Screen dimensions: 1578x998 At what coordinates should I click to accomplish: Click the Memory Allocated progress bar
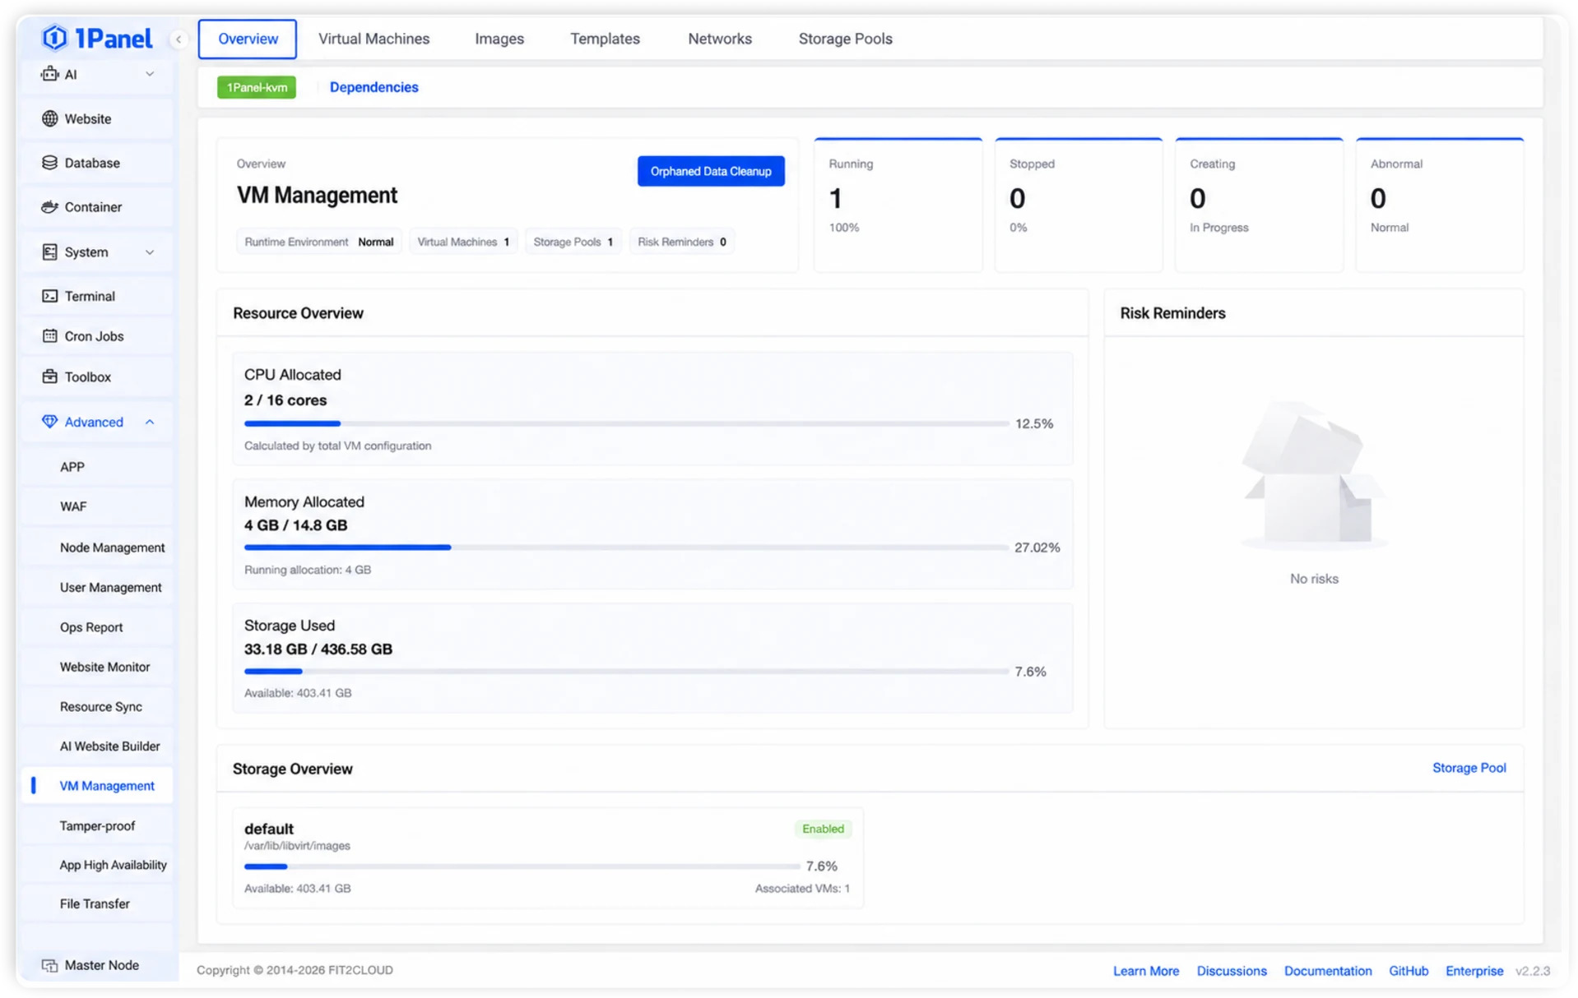tap(626, 547)
